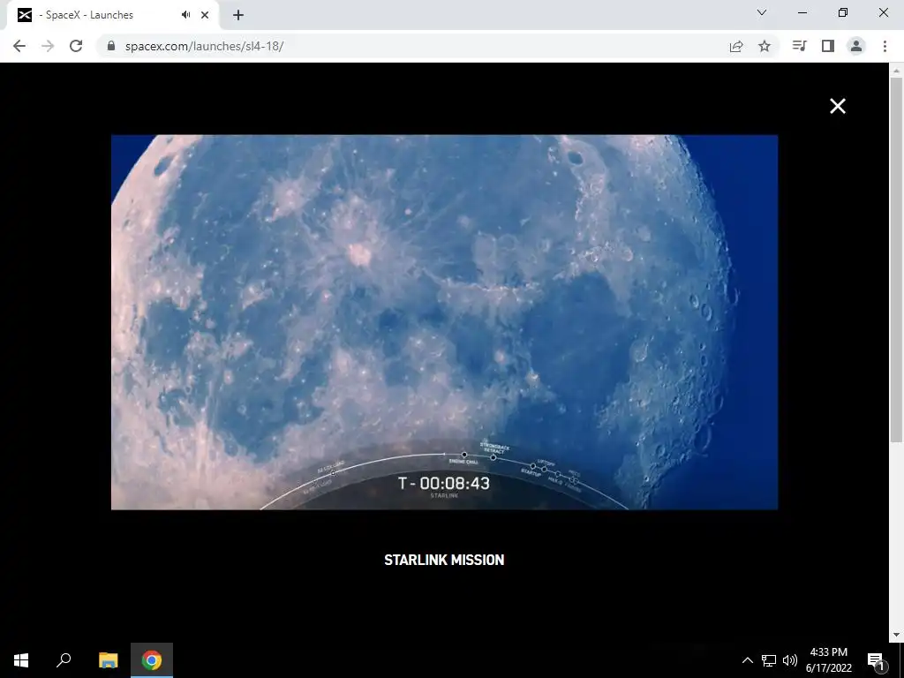Close the Starlink video overlay
Viewport: 904px width, 678px height.
(x=838, y=106)
